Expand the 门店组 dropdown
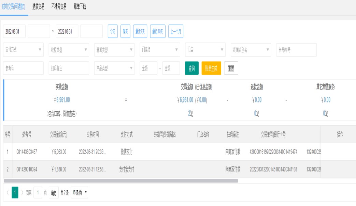 (160, 50)
